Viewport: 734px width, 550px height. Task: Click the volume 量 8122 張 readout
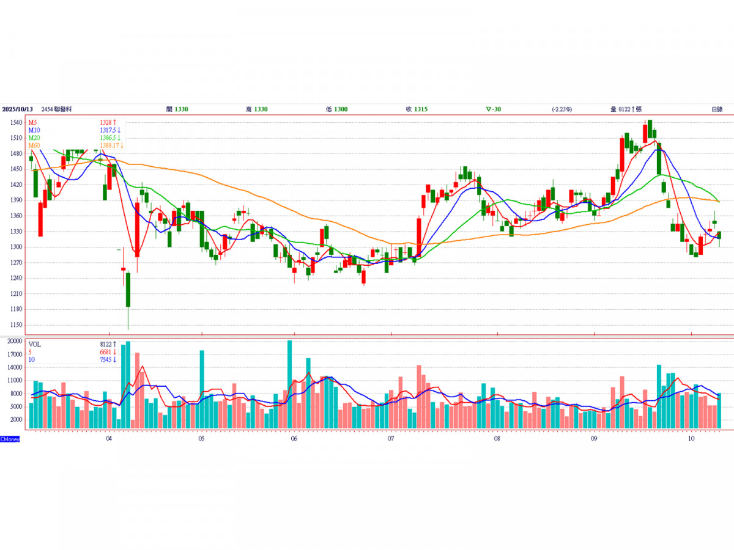pyautogui.click(x=626, y=109)
